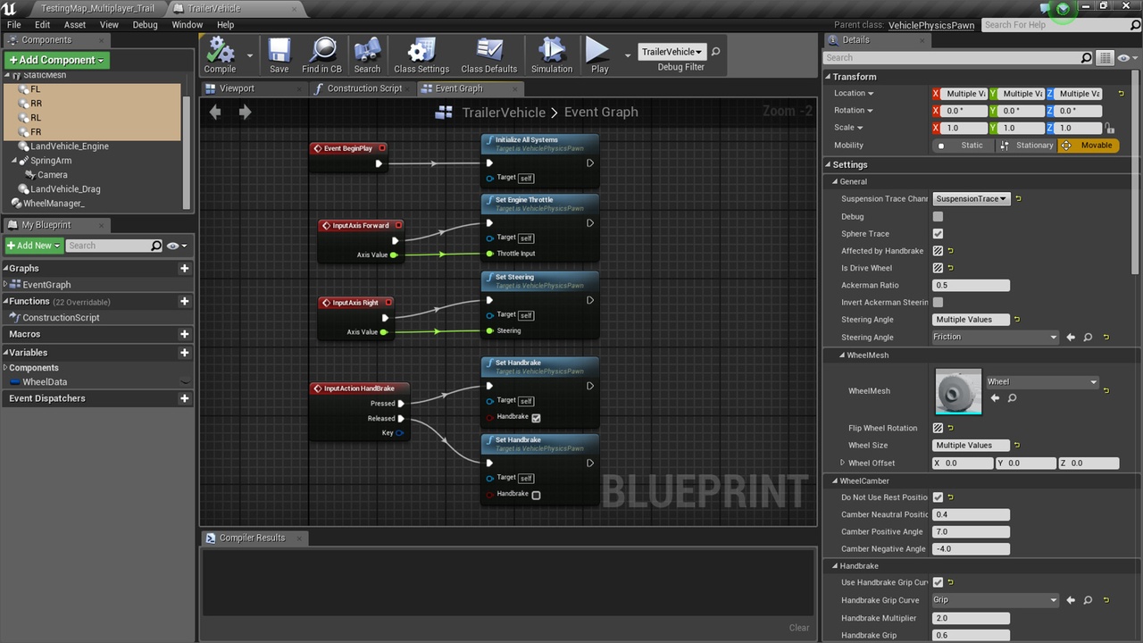Image resolution: width=1143 pixels, height=643 pixels.
Task: Click Clear in Compiler Results
Action: point(799,628)
